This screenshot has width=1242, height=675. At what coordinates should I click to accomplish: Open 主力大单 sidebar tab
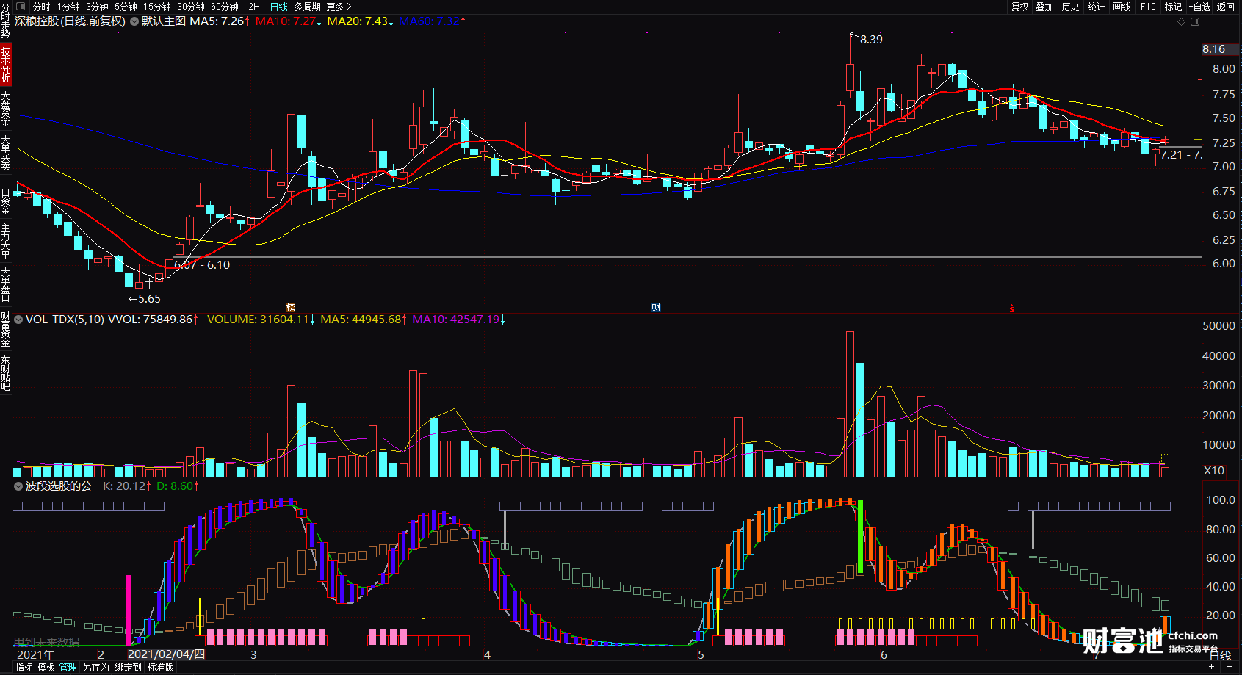5,241
